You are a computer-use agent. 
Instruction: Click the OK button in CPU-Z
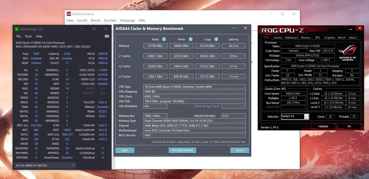[x=349, y=126]
